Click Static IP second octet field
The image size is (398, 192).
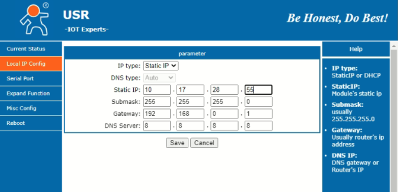coord(190,90)
